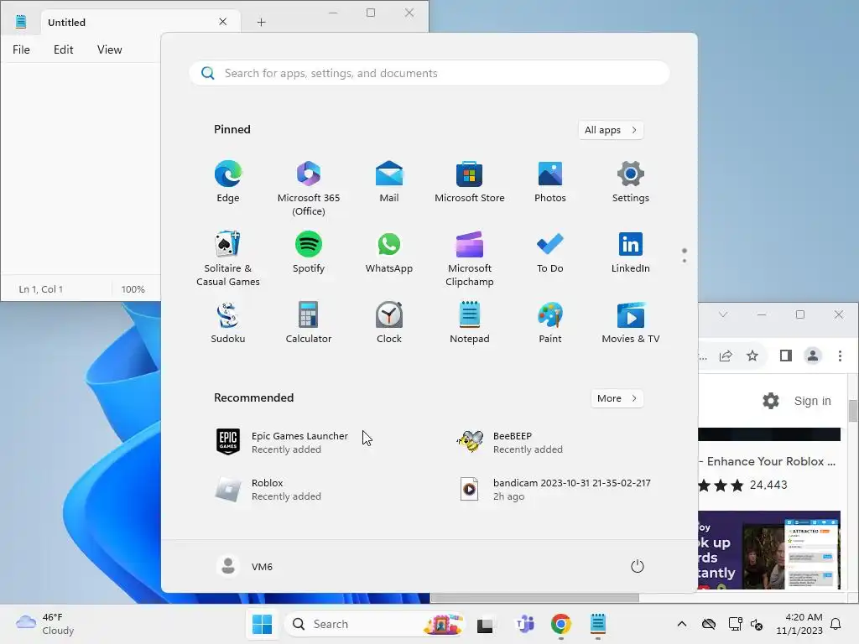Share this page icon in Chrome
This screenshot has width=859, height=644.
click(x=726, y=356)
